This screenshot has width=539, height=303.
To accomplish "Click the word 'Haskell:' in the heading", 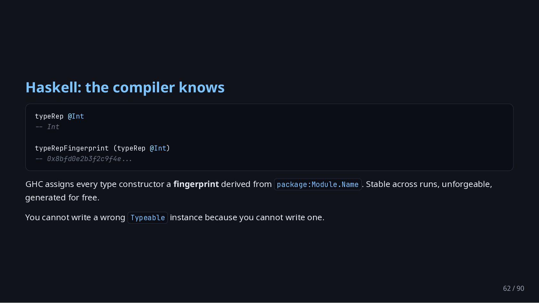I will pos(53,88).
